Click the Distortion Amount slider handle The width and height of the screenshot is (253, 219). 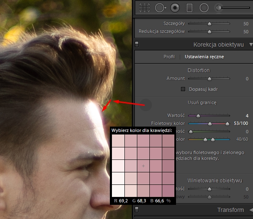(209, 79)
